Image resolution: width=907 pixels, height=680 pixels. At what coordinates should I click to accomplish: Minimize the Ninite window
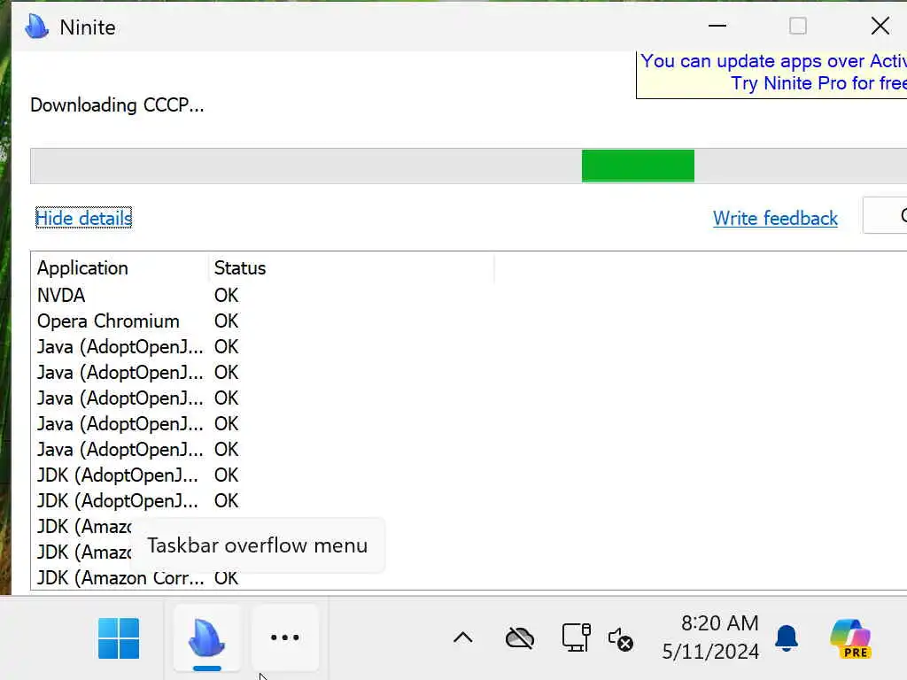pyautogui.click(x=717, y=26)
